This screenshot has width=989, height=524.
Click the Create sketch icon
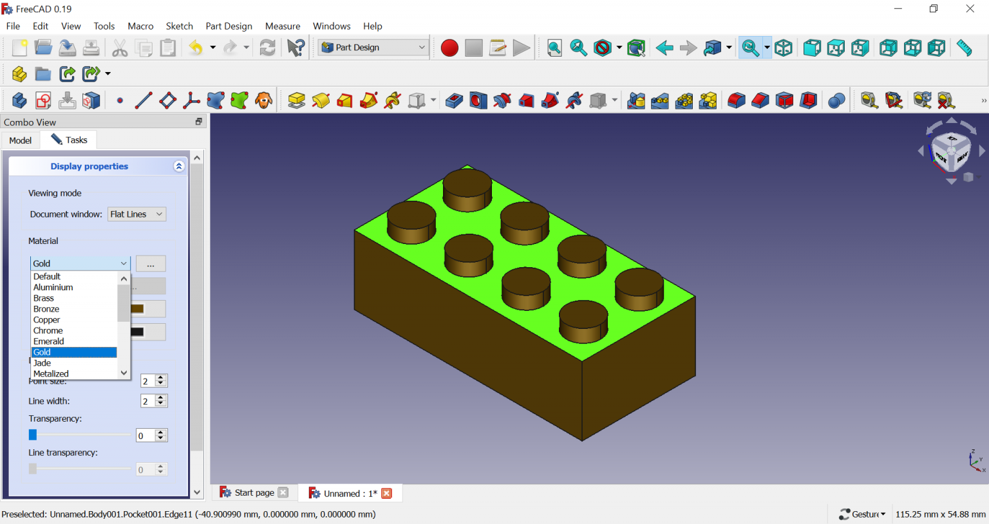[43, 101]
